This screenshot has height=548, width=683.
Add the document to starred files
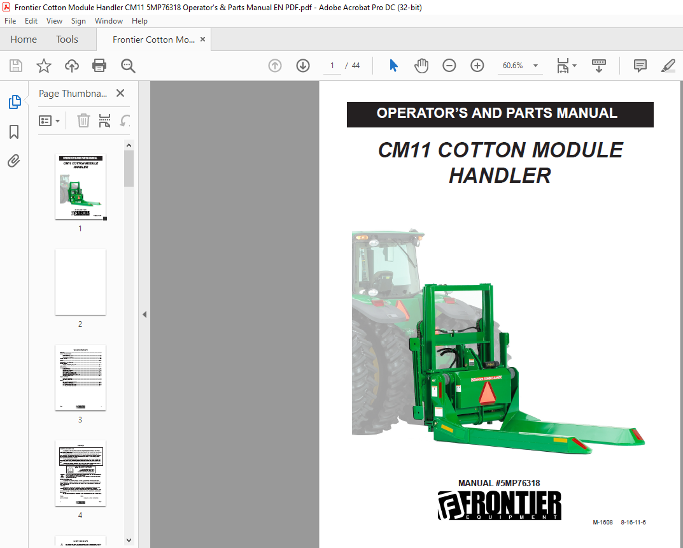pos(43,66)
